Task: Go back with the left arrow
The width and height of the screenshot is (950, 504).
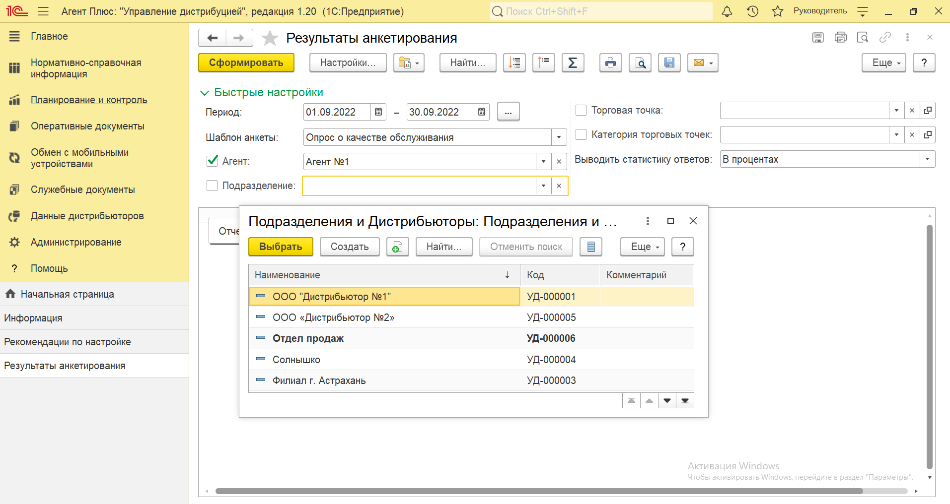Action: [x=212, y=38]
